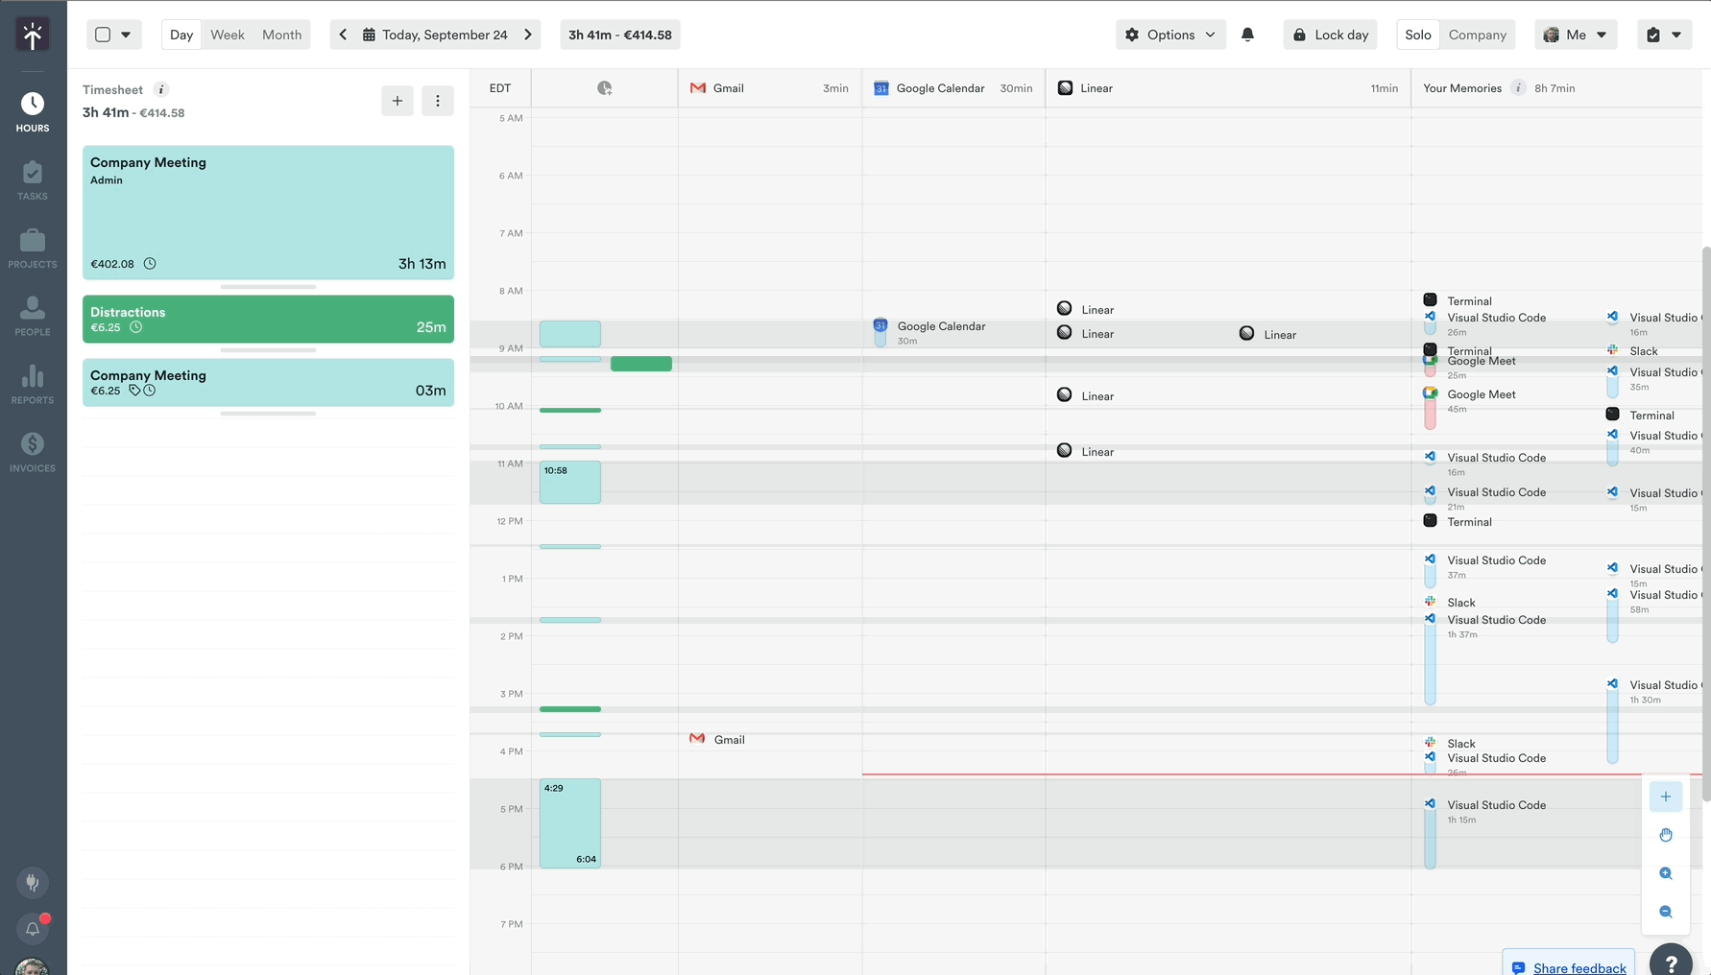Open the integrations plug icon in the sidebar

[32, 882]
